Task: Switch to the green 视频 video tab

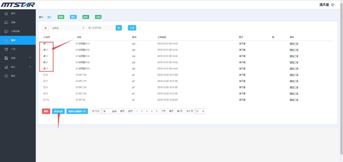Action: pyautogui.click(x=61, y=17)
